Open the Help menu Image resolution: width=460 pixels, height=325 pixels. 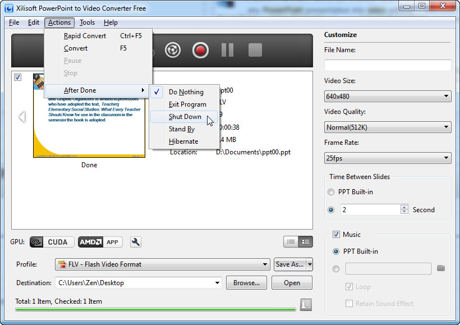click(x=111, y=22)
